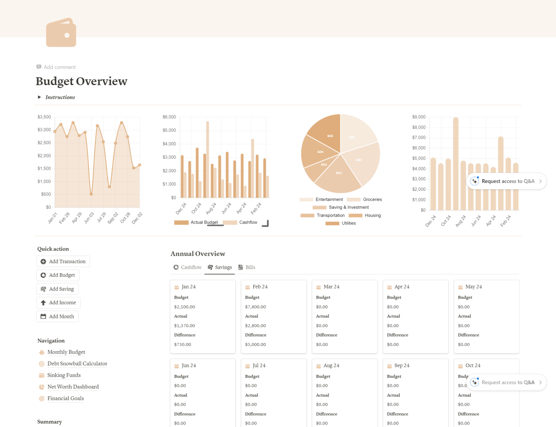Click the calendar icon on Aug 24 card
The width and height of the screenshot is (556, 427).
[x=319, y=366]
